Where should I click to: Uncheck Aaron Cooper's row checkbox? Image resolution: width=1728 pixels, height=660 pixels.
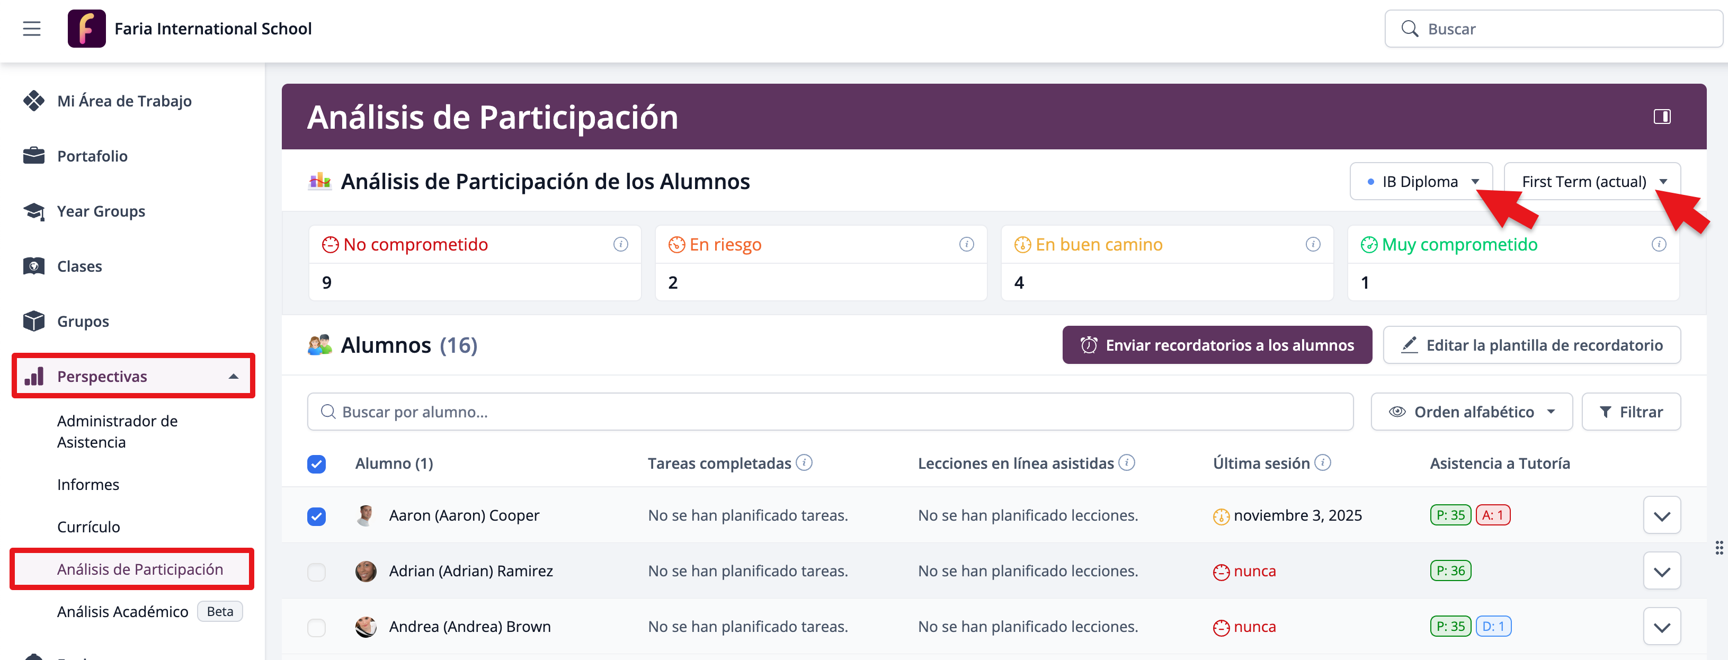tap(317, 516)
